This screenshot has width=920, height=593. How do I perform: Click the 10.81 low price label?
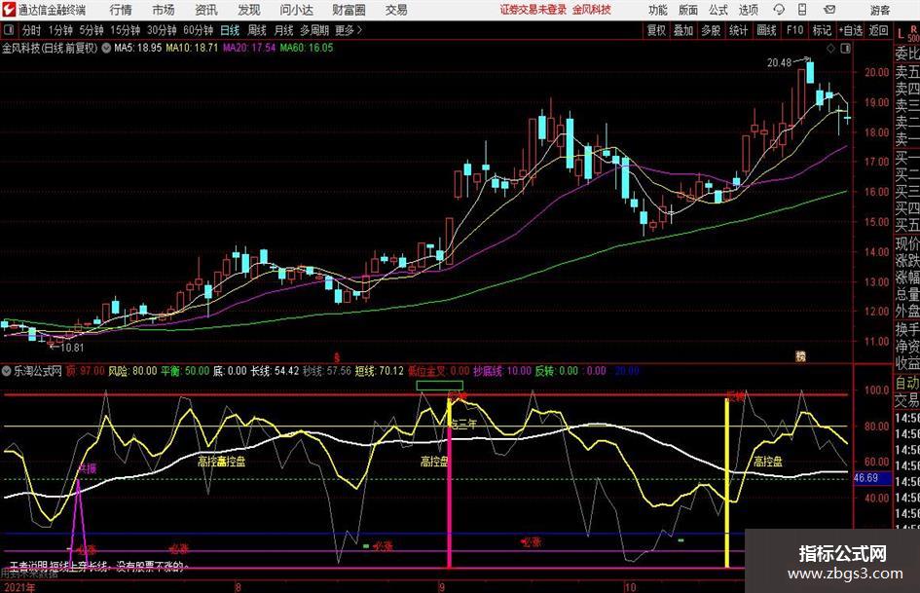click(x=72, y=347)
